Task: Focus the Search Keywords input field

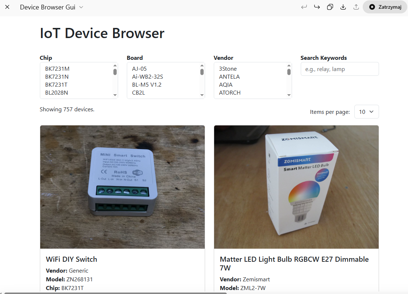Action: point(340,69)
